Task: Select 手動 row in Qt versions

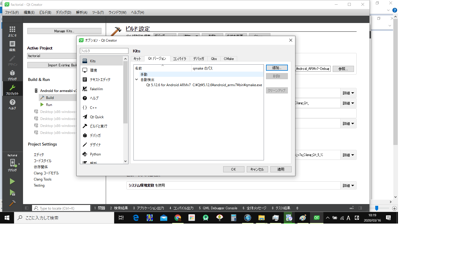Action: pyautogui.click(x=199, y=75)
